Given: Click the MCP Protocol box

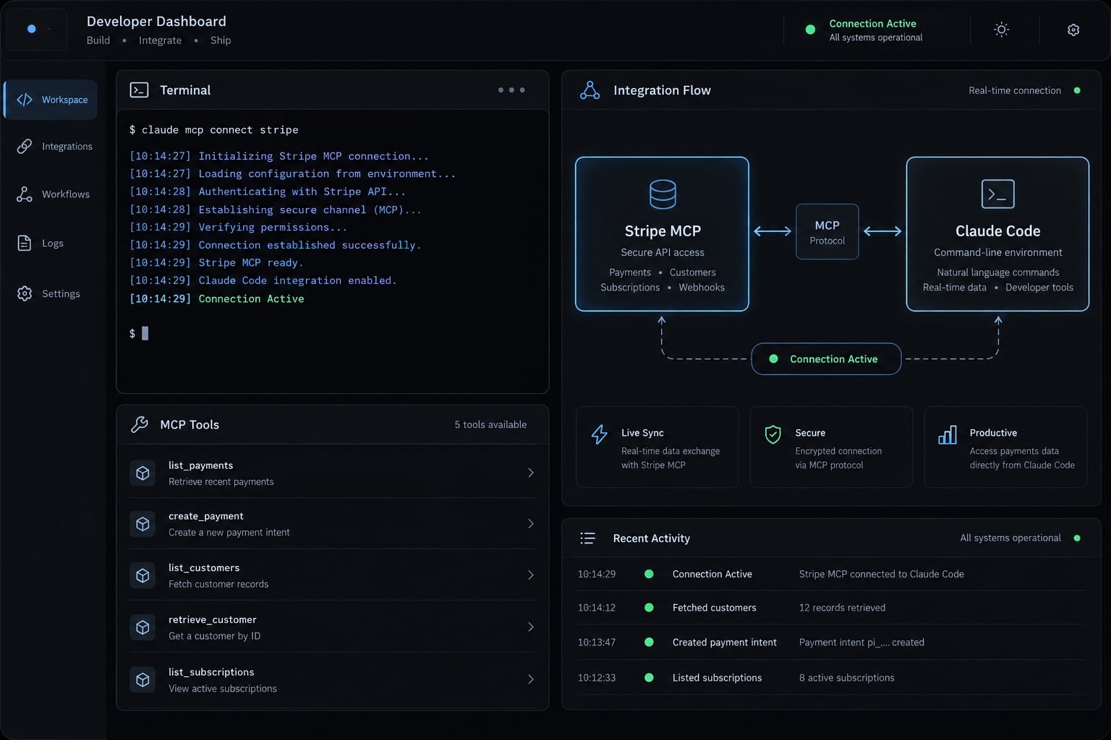Looking at the screenshot, I should tap(827, 231).
